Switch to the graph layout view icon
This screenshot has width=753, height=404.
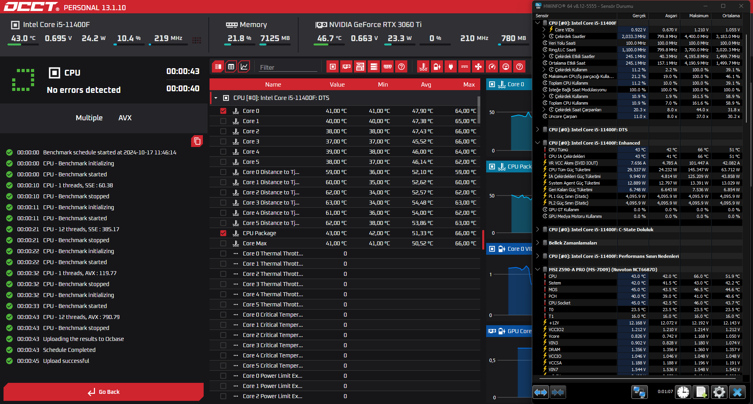[x=244, y=67]
